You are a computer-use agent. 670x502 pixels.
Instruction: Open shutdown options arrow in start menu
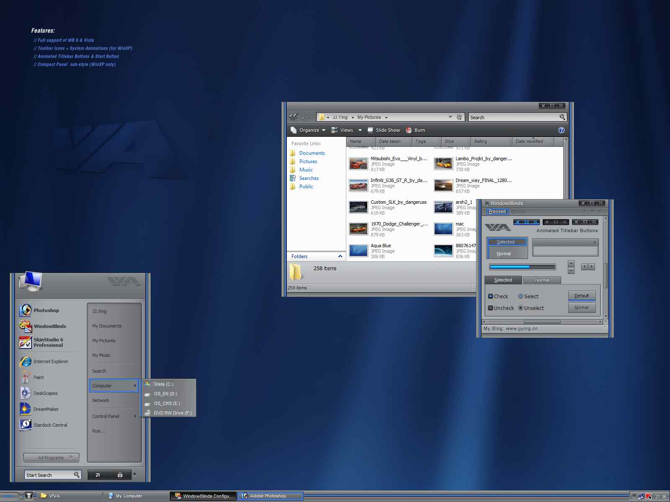134,474
